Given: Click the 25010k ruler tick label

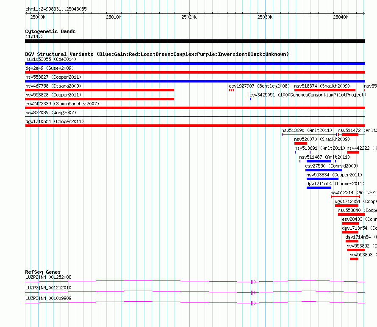Looking at the screenshot, I should pyautogui.click(x=114, y=17).
